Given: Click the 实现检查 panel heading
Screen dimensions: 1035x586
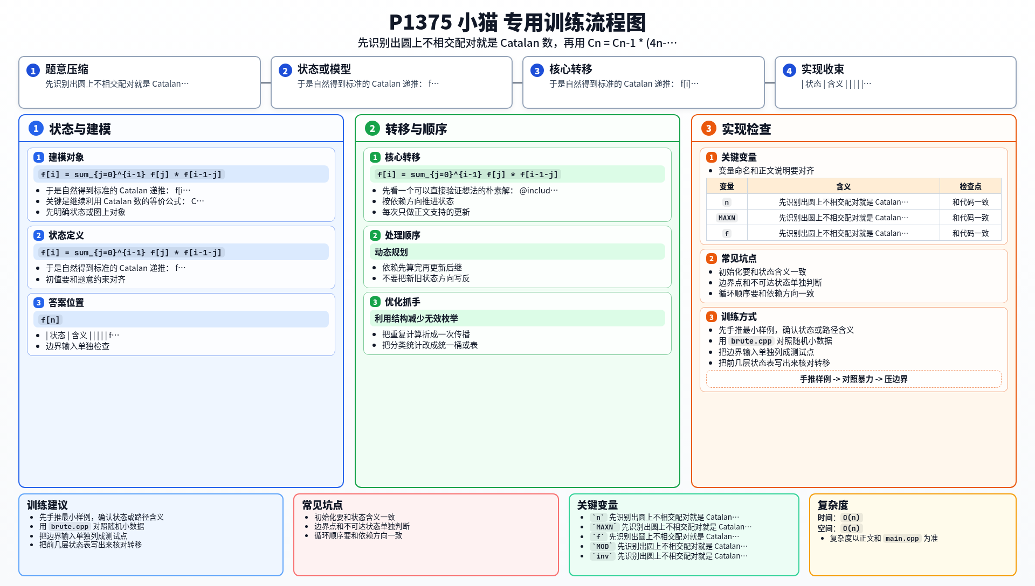Looking at the screenshot, I should [747, 129].
